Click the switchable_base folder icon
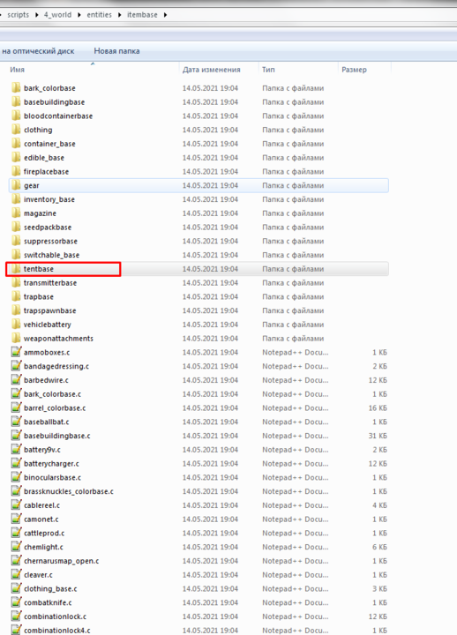Screen dimensions: 457x635 point(16,255)
